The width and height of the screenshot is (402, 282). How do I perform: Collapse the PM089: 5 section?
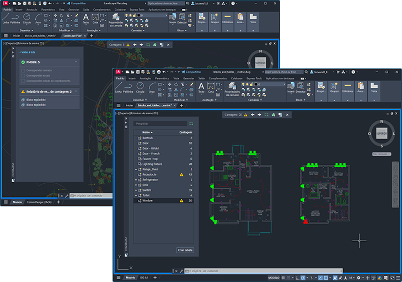click(76, 62)
